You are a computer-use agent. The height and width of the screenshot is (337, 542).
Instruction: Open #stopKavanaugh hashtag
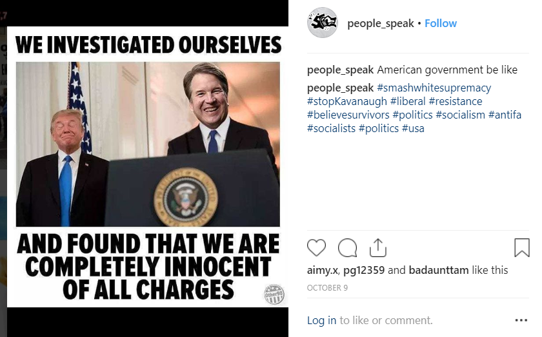(x=347, y=101)
